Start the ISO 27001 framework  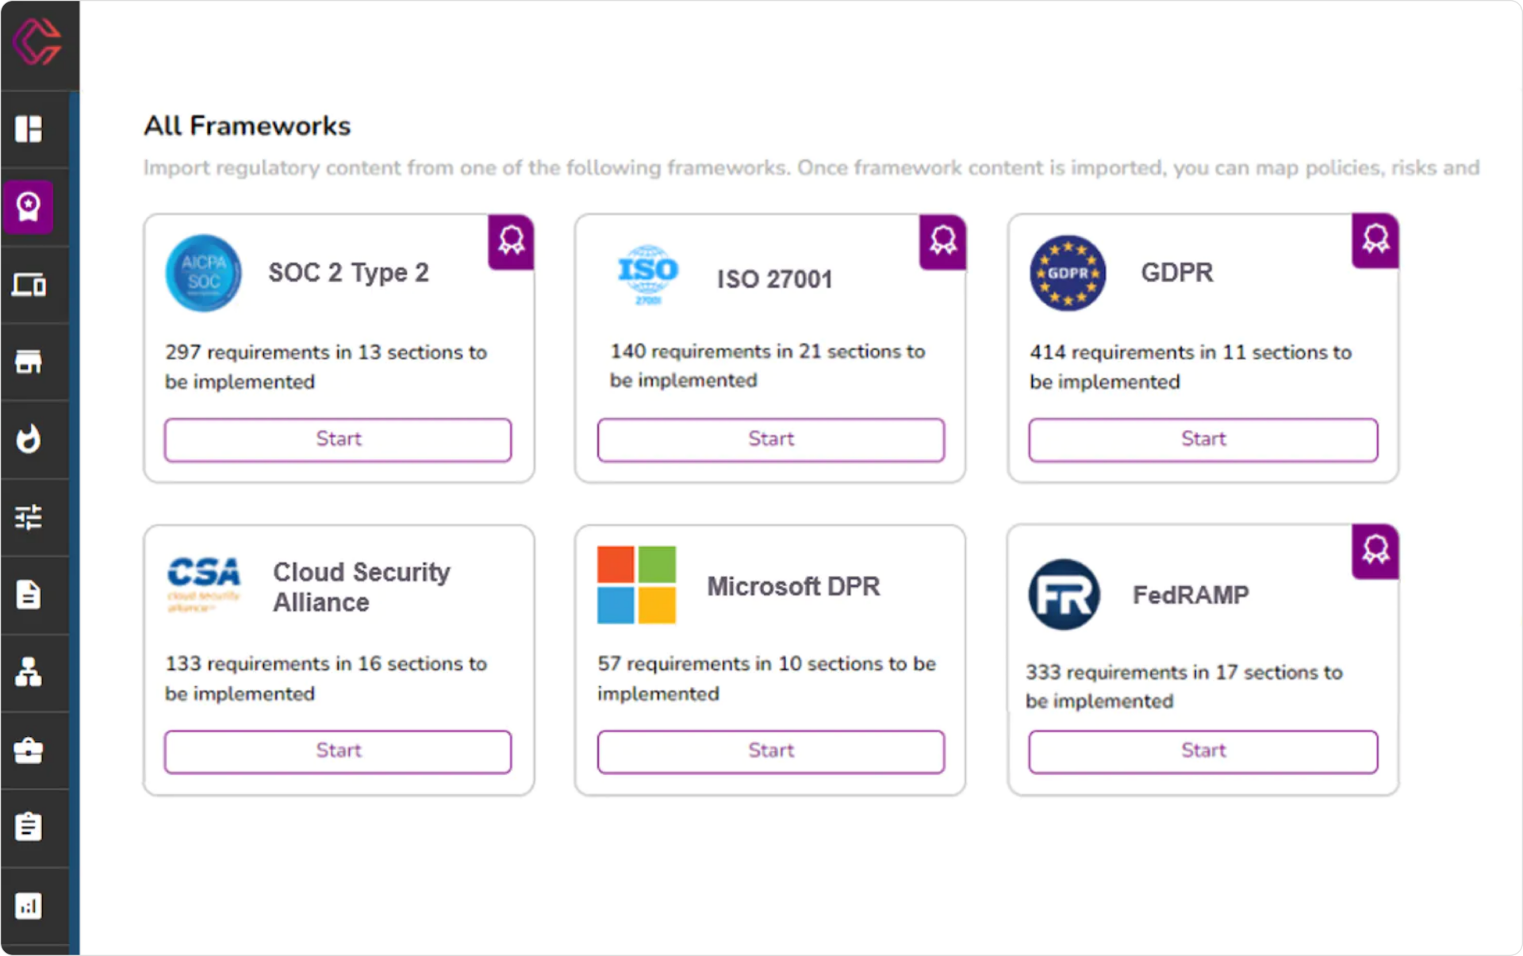pos(770,440)
